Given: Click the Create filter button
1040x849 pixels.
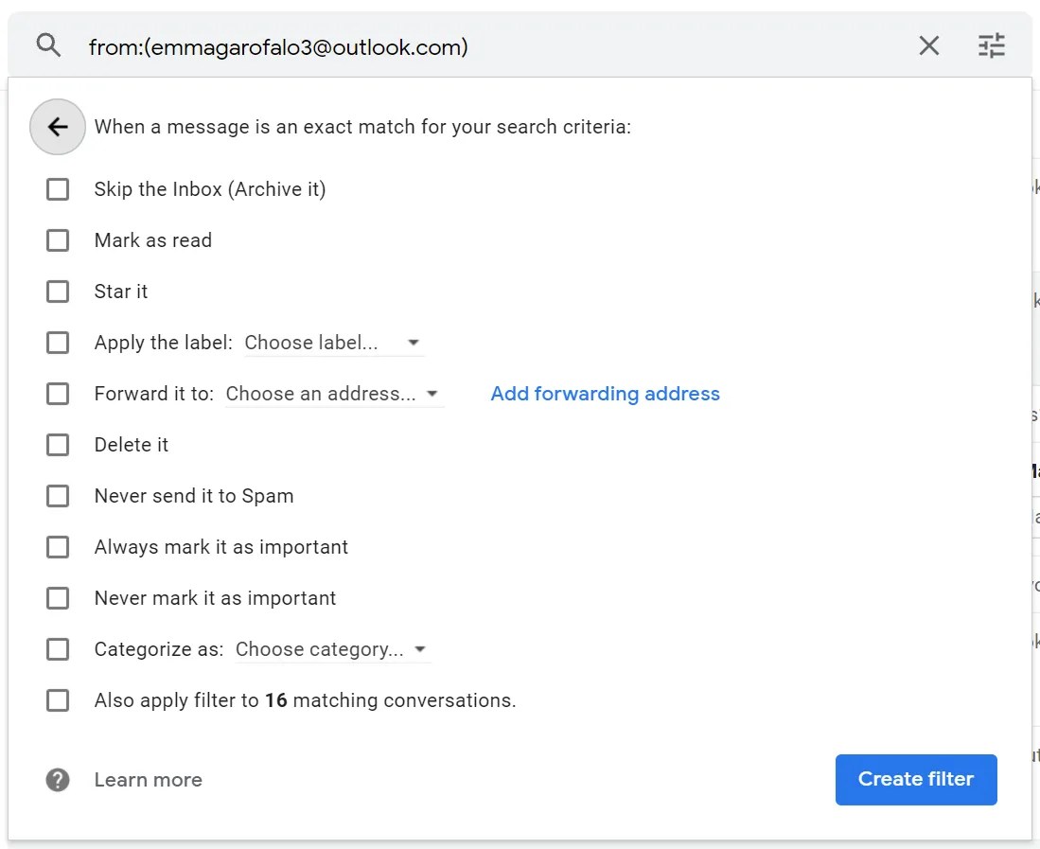Looking at the screenshot, I should [x=915, y=779].
